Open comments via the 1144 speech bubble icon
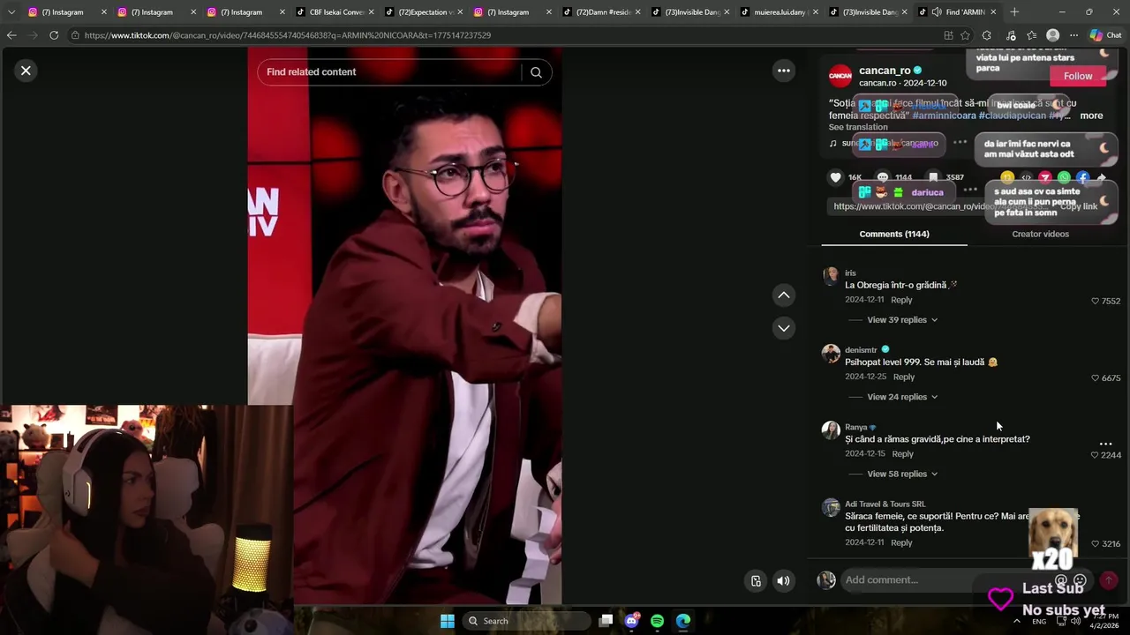Image resolution: width=1130 pixels, height=635 pixels. click(x=882, y=177)
